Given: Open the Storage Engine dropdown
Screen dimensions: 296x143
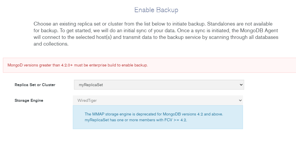Looking at the screenshot, I should tap(158, 100).
